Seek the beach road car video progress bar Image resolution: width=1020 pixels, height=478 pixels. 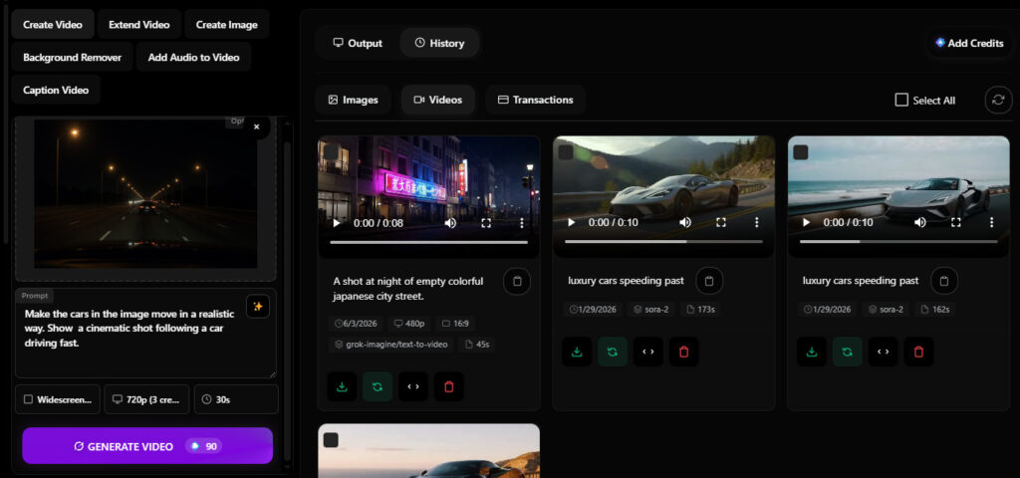pos(898,241)
